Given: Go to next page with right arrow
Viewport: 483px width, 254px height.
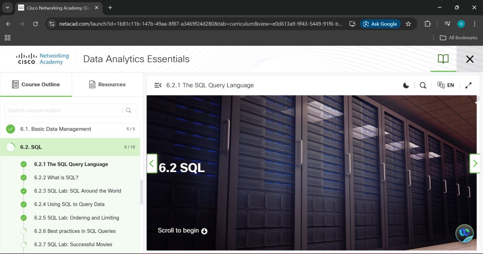Looking at the screenshot, I should click(475, 163).
